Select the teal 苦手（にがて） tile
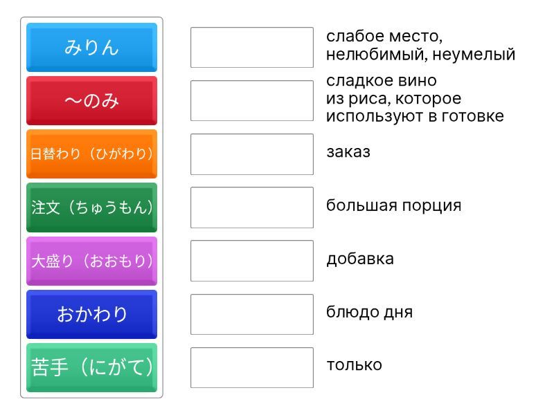The width and height of the screenshot is (554, 415). click(91, 367)
